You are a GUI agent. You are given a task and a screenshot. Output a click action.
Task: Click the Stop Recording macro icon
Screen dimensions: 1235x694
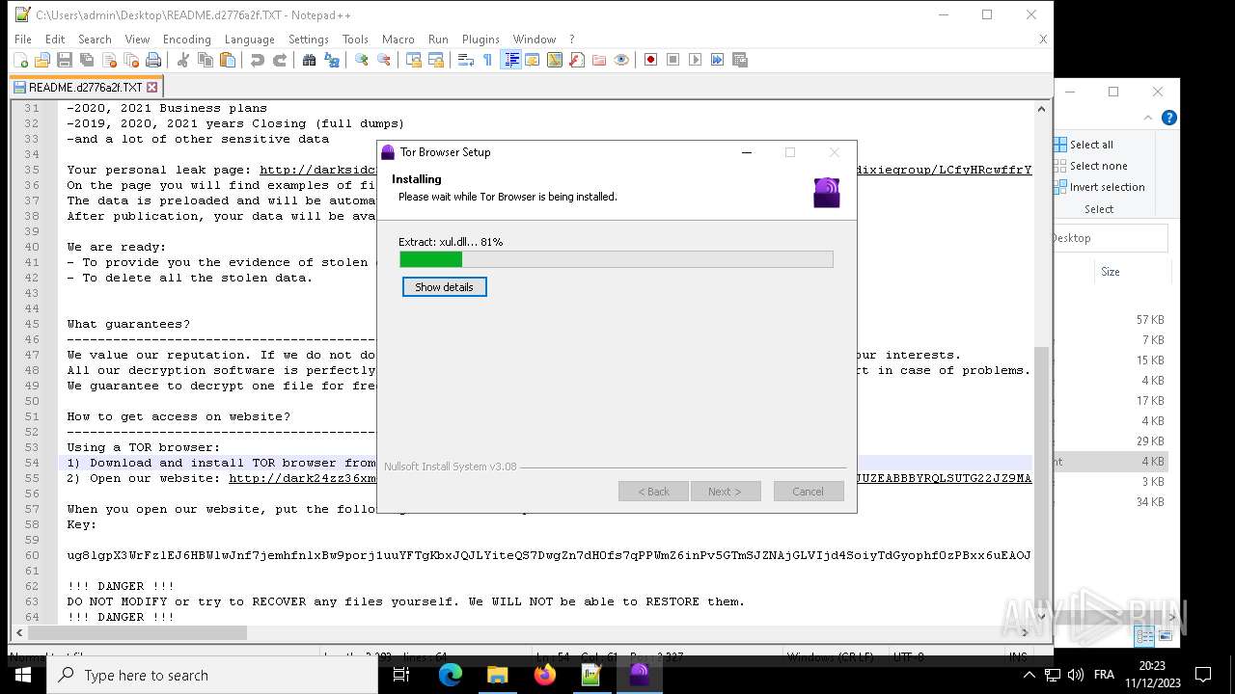pos(673,60)
